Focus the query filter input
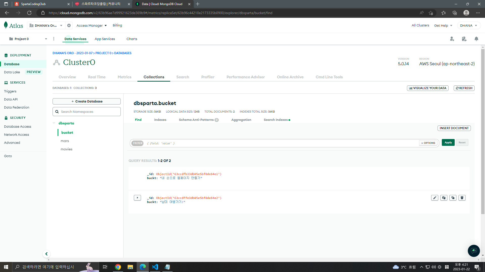The height and width of the screenshot is (272, 485). 282,143
